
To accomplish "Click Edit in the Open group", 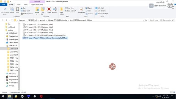I will click(88, 11).
